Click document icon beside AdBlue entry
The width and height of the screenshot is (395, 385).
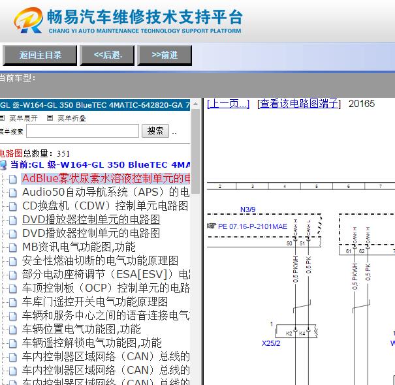pyautogui.click(x=12, y=179)
